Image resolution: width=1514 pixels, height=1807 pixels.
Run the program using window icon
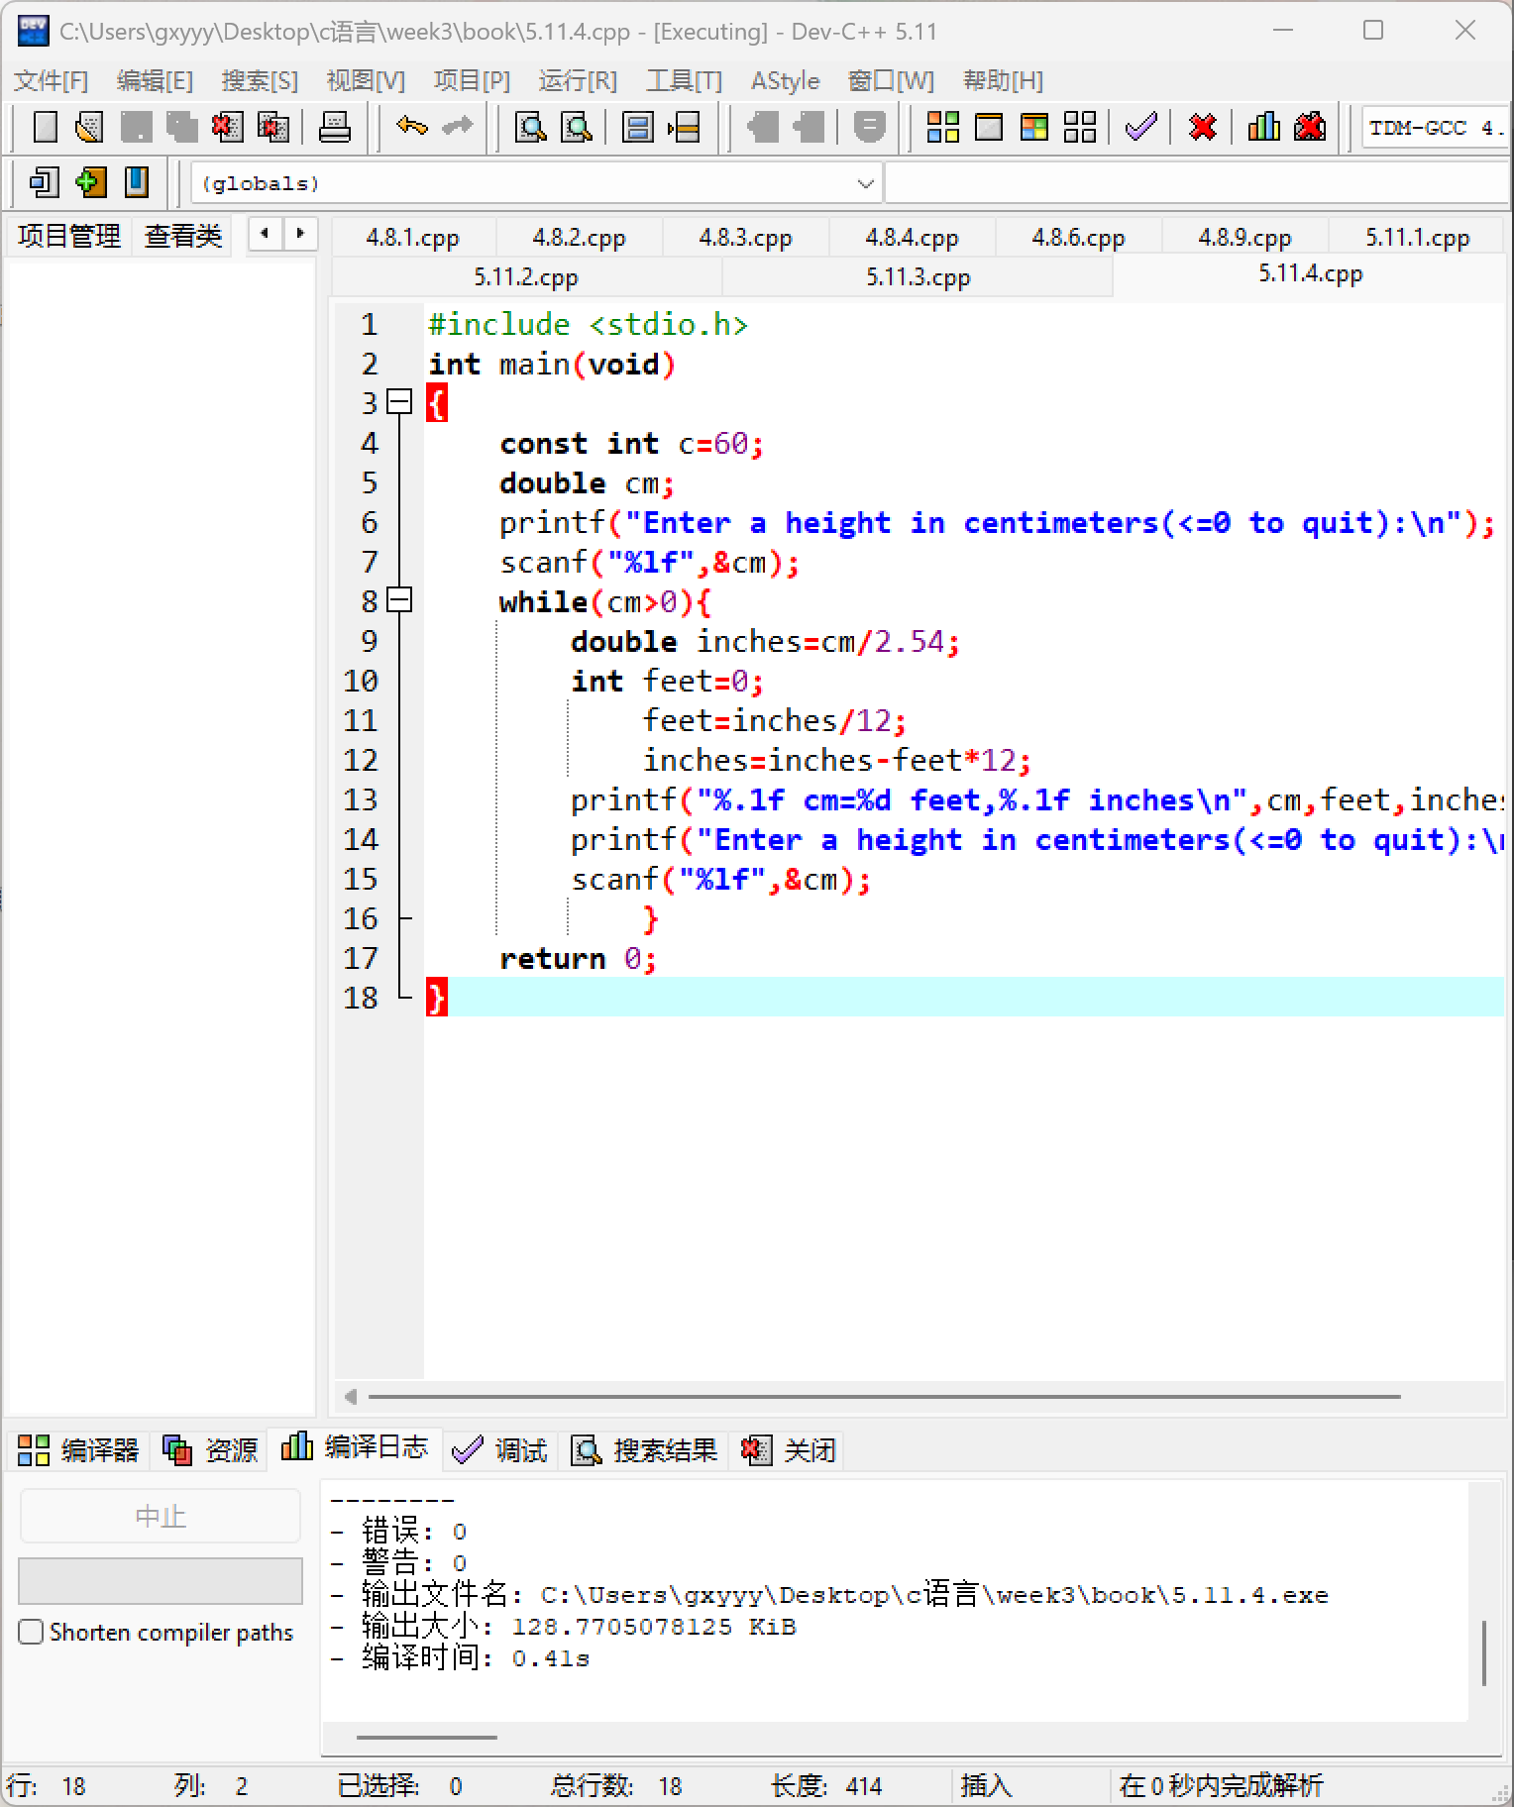[x=989, y=127]
